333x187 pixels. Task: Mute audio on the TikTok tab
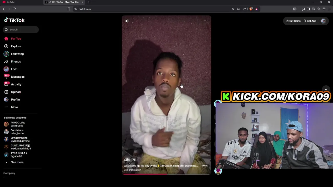pos(50,2)
